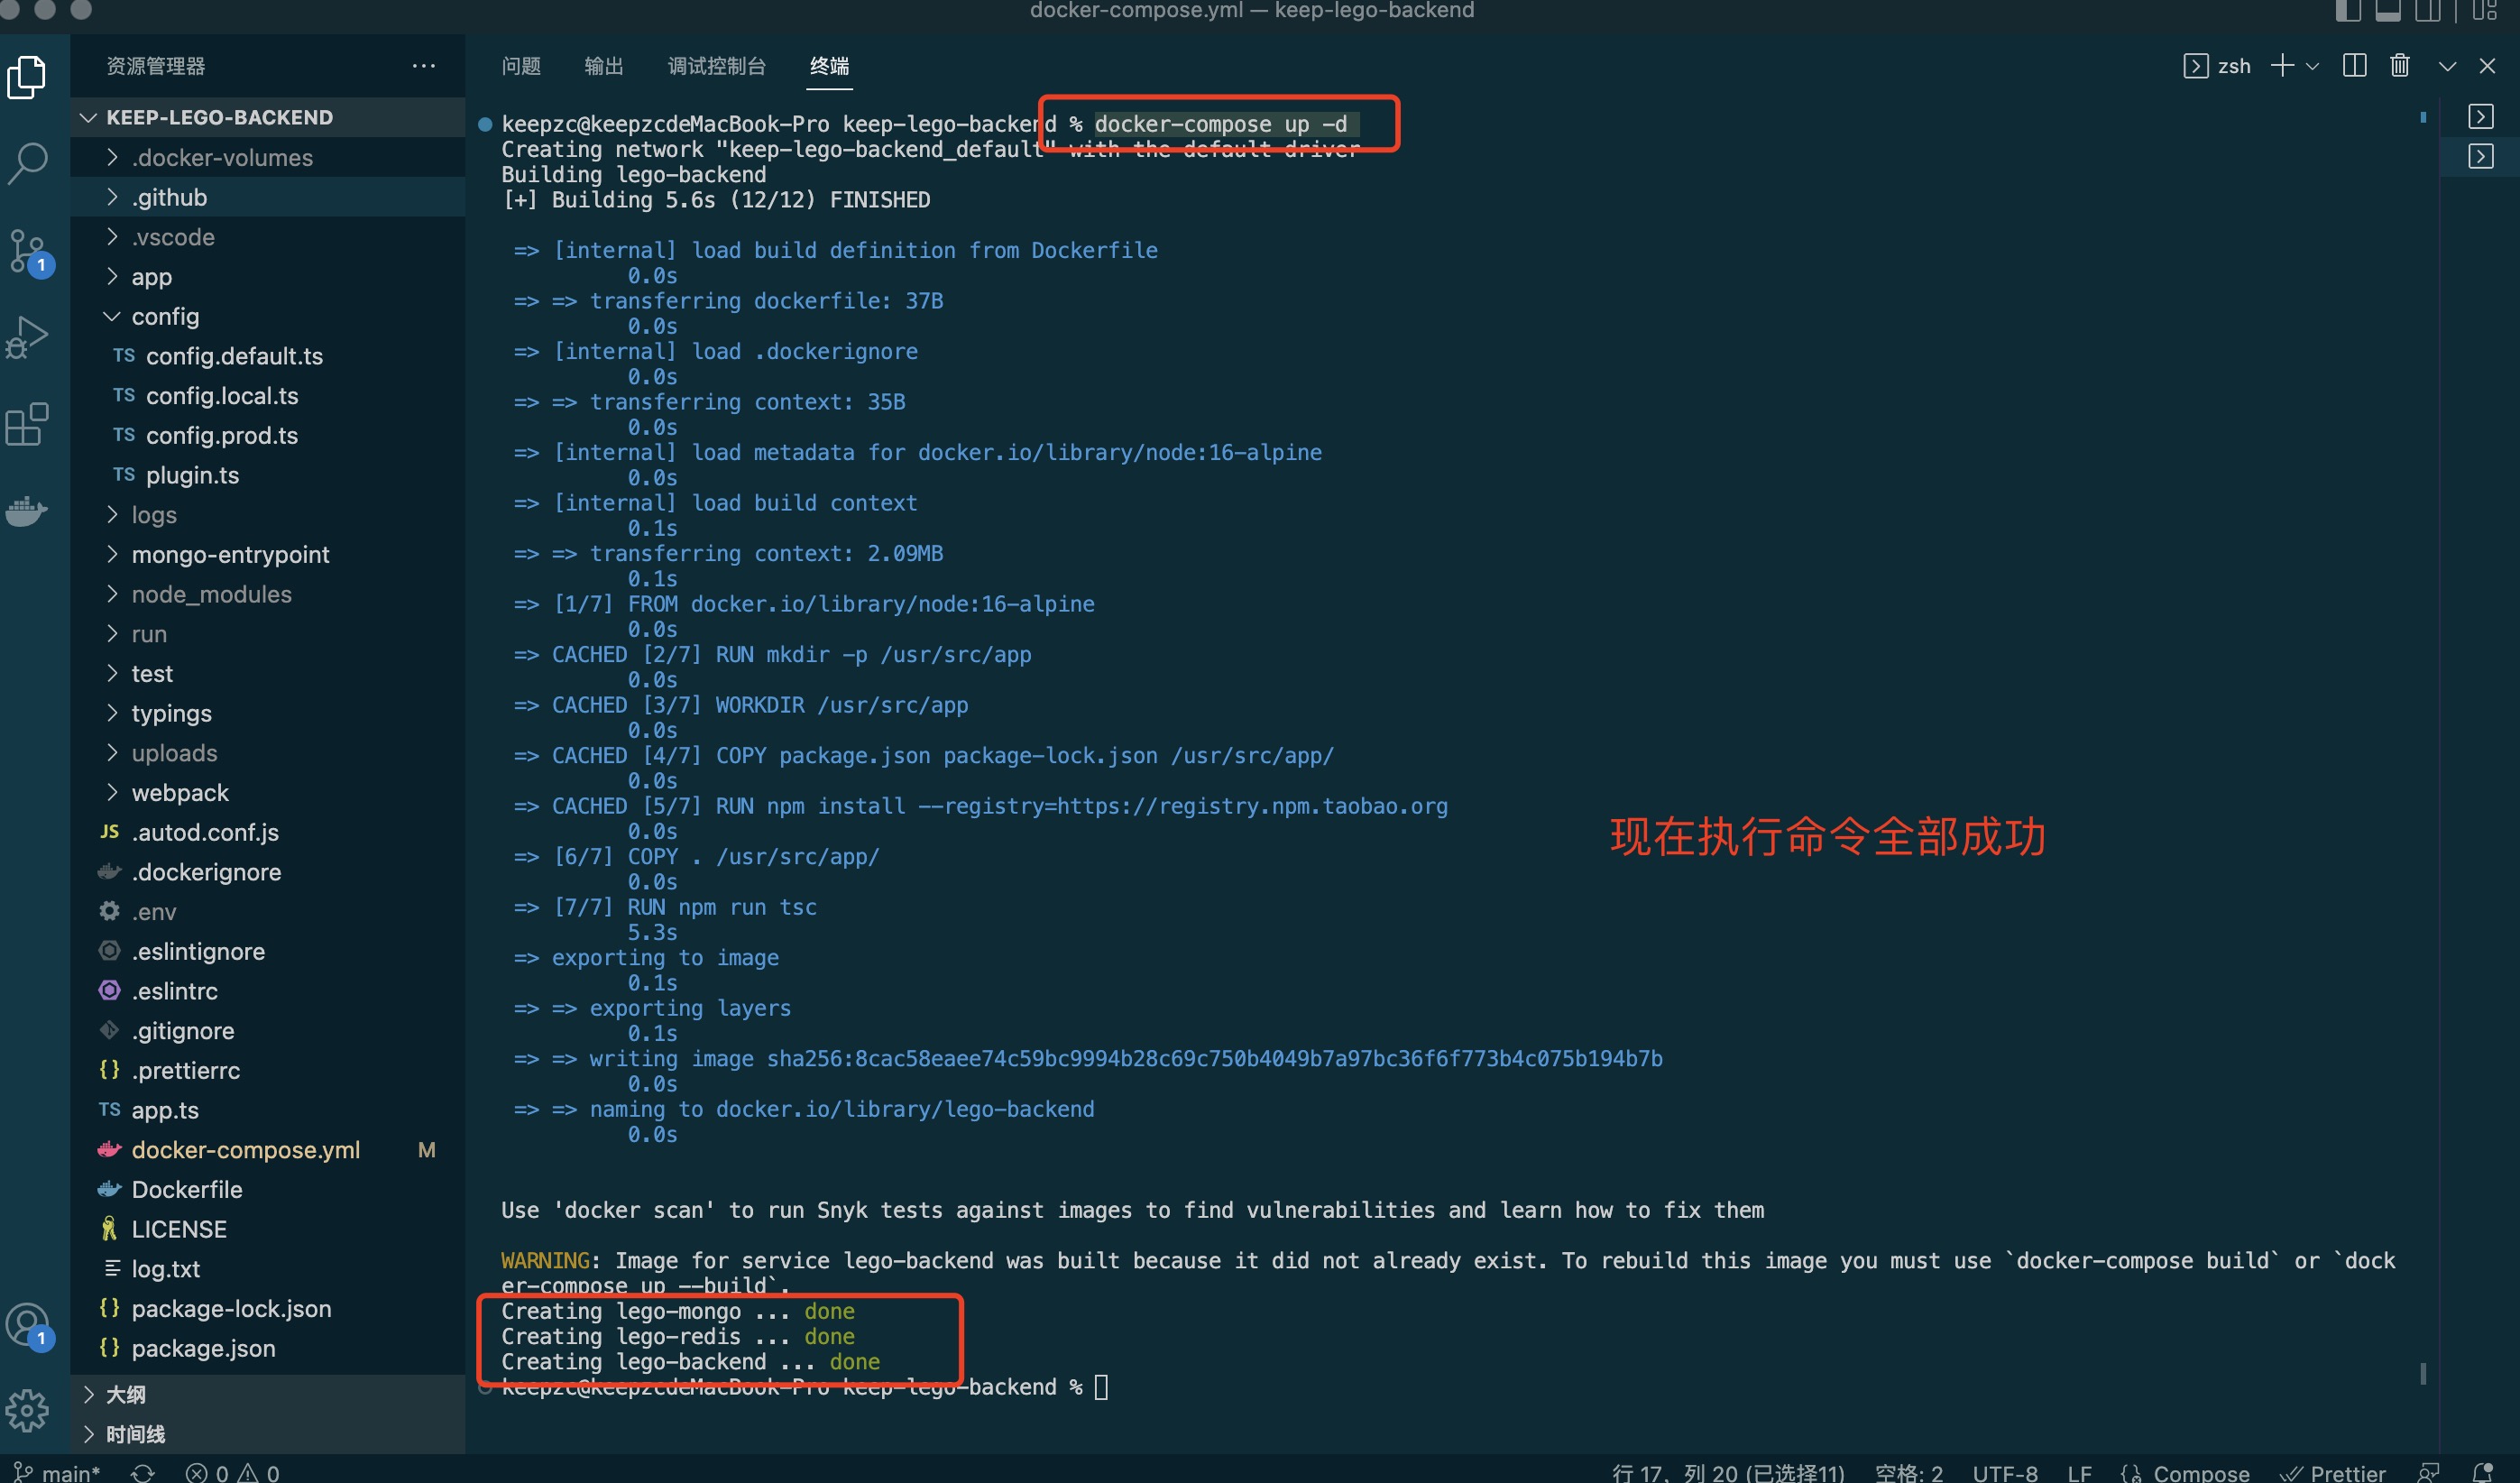Expand the node_modules folder

tap(268, 594)
